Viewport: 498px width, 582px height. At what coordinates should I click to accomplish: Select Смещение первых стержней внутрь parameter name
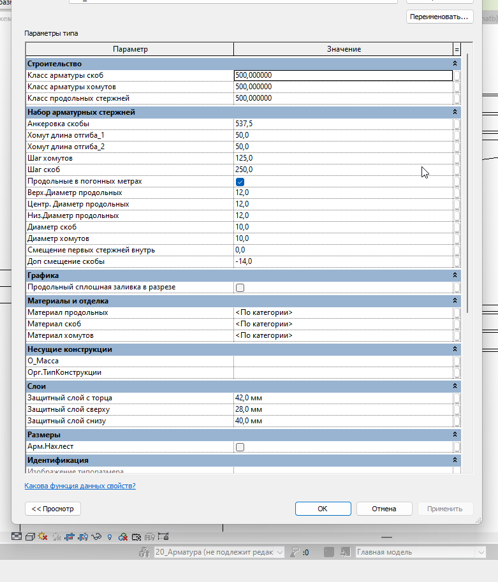click(91, 250)
